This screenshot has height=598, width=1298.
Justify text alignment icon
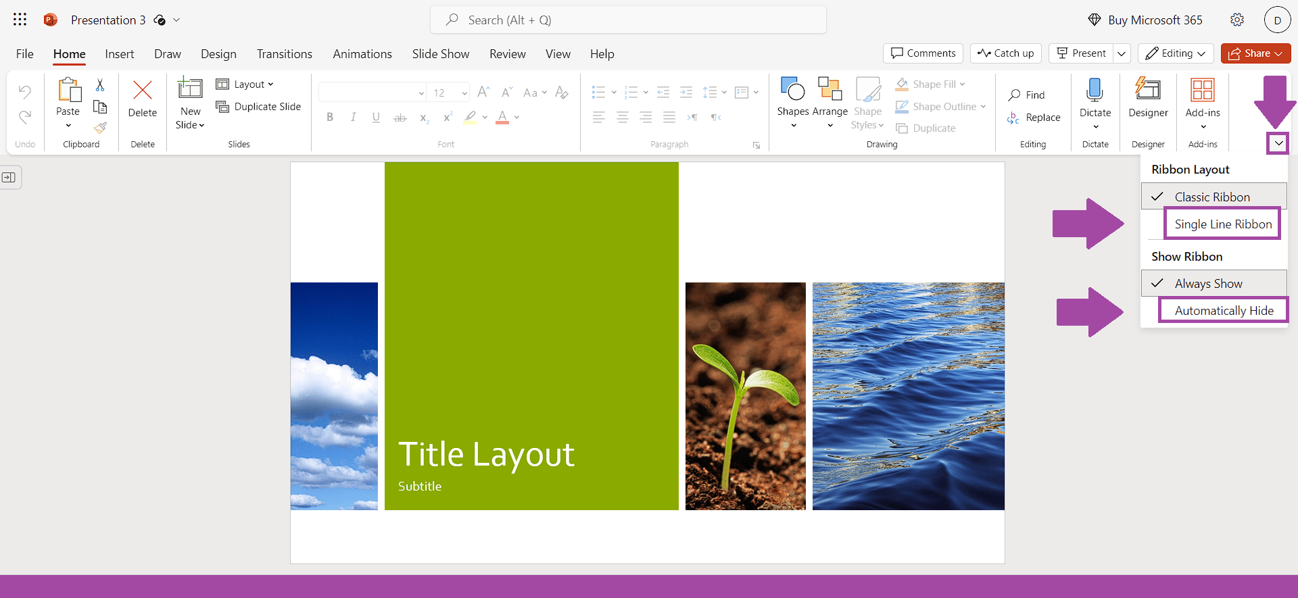(x=669, y=117)
